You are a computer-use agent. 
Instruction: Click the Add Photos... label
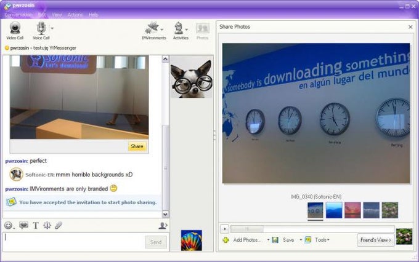pos(247,240)
